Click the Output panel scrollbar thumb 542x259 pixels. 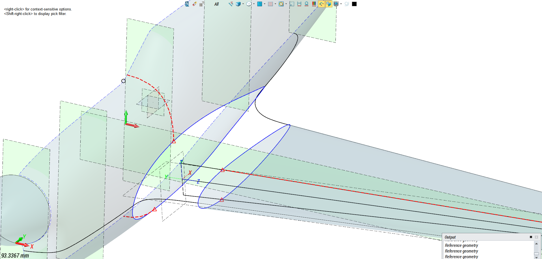[536, 254]
